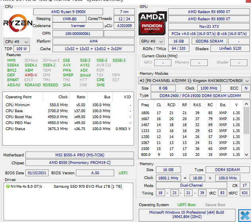Click the AMD-V feature flag in red
This screenshot has height=222, width=251.
click(x=31, y=75)
